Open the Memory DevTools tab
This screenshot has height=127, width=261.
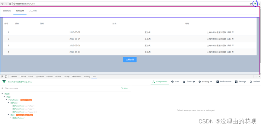(x=87, y=77)
